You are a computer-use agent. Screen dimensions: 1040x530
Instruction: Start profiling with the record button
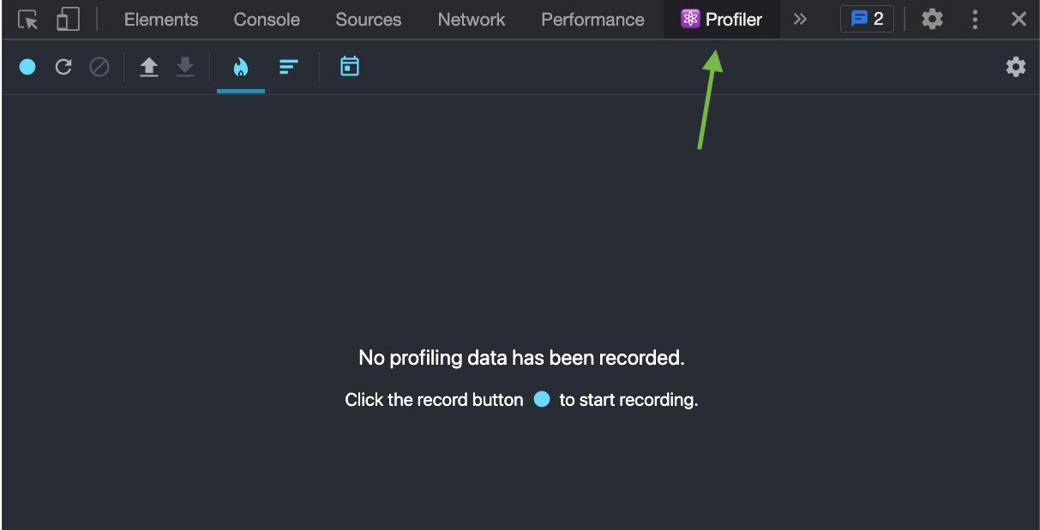click(27, 67)
